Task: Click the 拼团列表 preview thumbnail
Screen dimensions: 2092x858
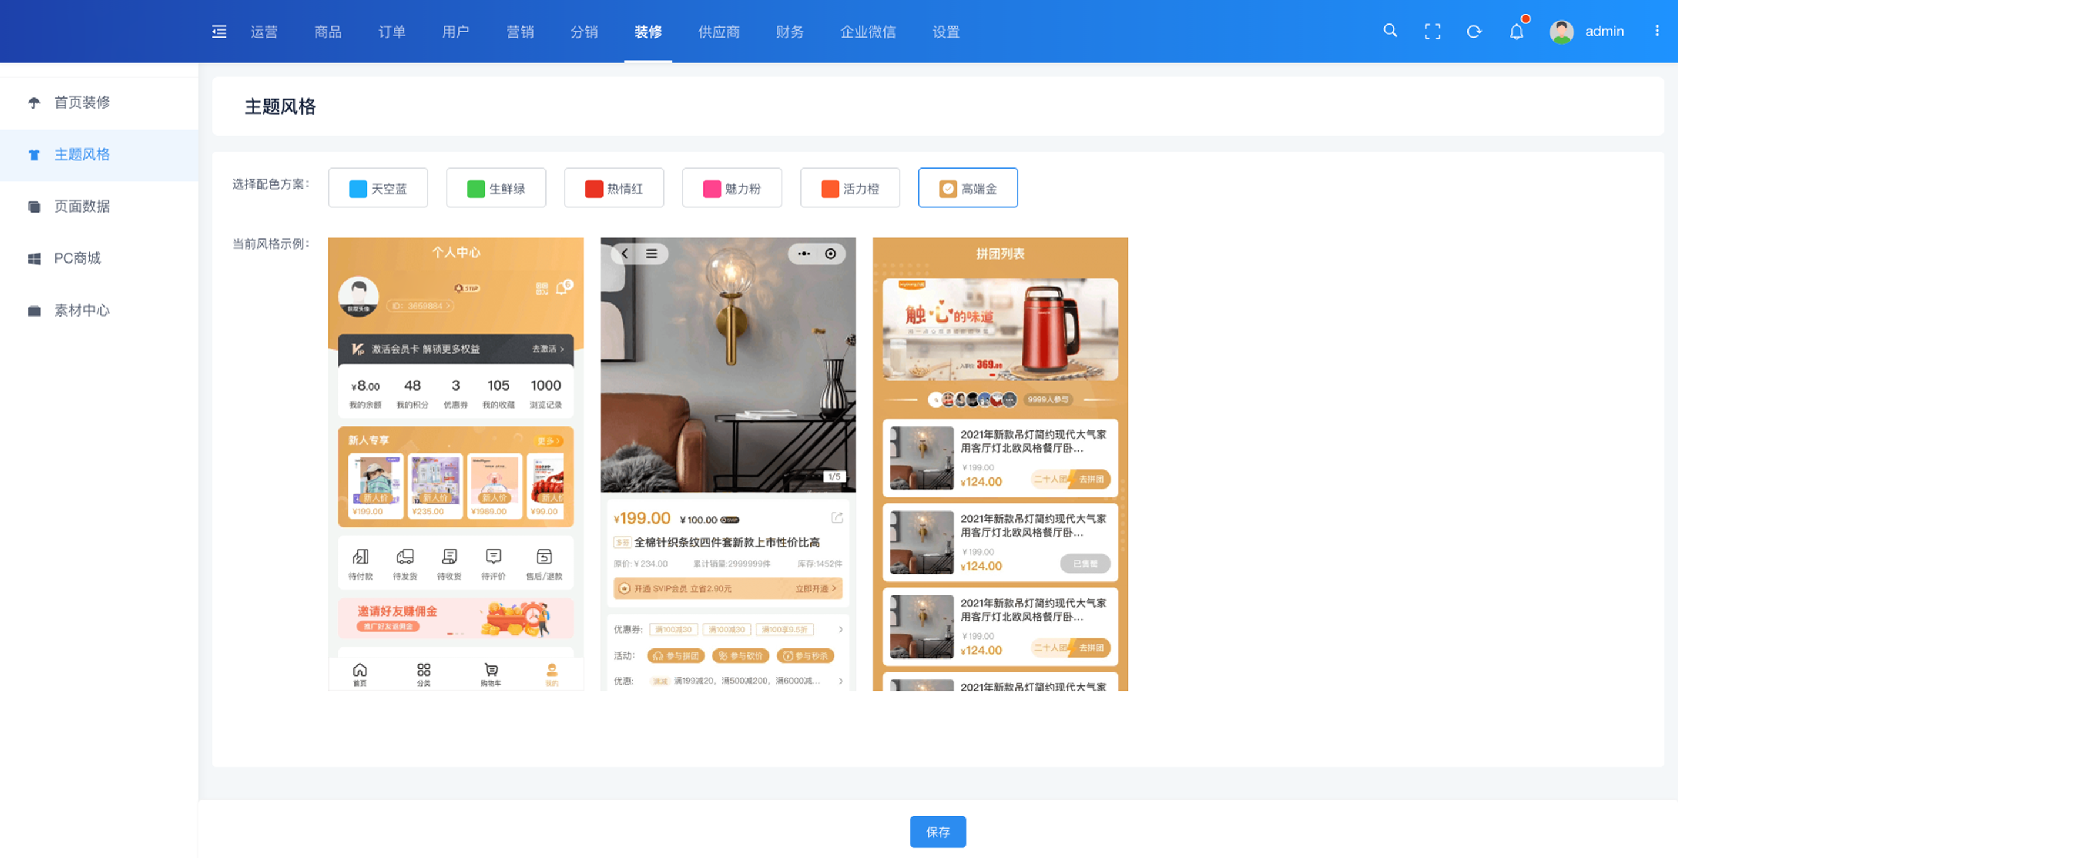Action: coord(1000,463)
